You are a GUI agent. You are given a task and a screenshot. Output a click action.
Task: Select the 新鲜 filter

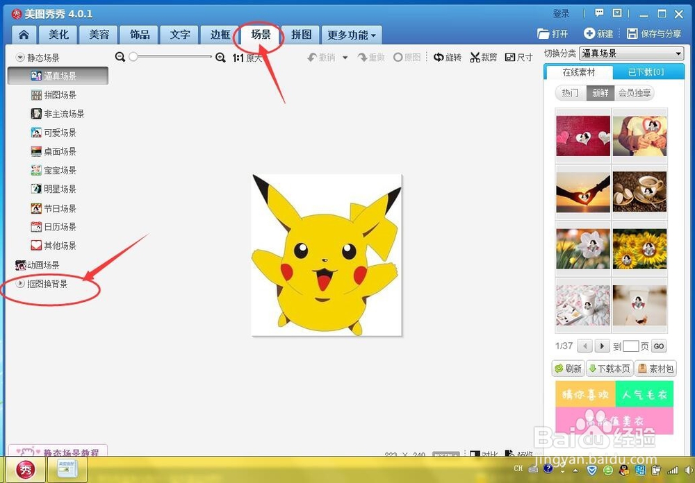pyautogui.click(x=600, y=93)
